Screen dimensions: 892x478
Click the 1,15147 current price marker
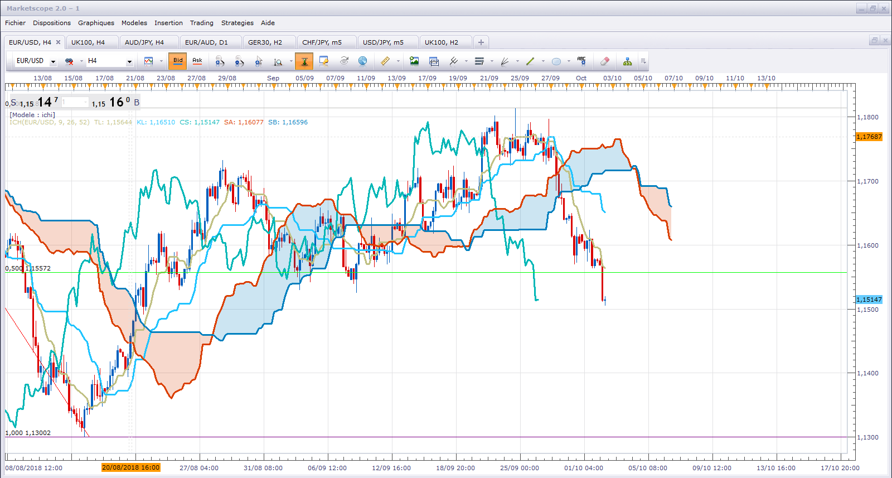869,300
